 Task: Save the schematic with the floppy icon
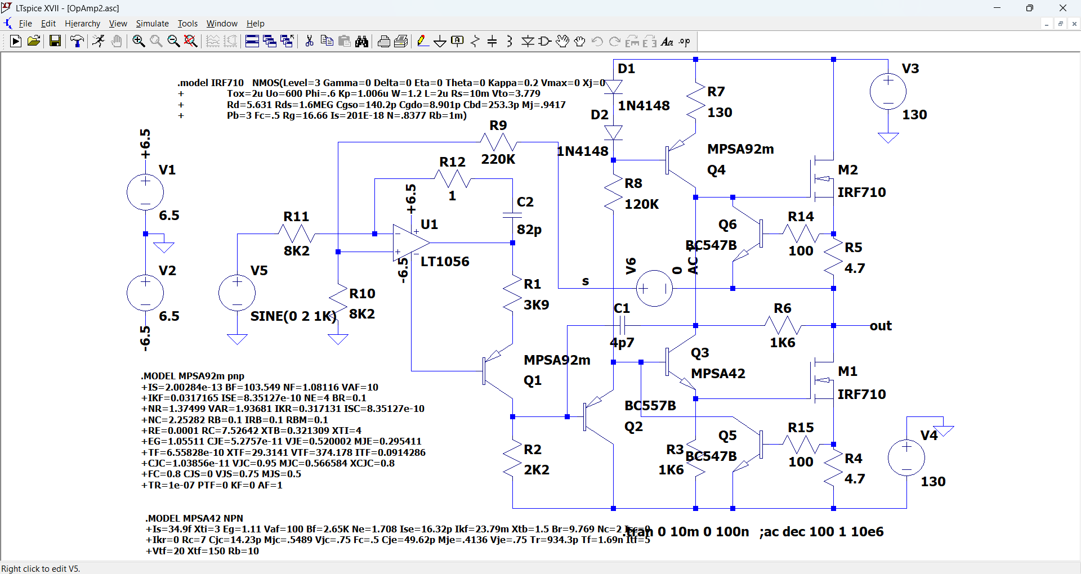[x=55, y=41]
